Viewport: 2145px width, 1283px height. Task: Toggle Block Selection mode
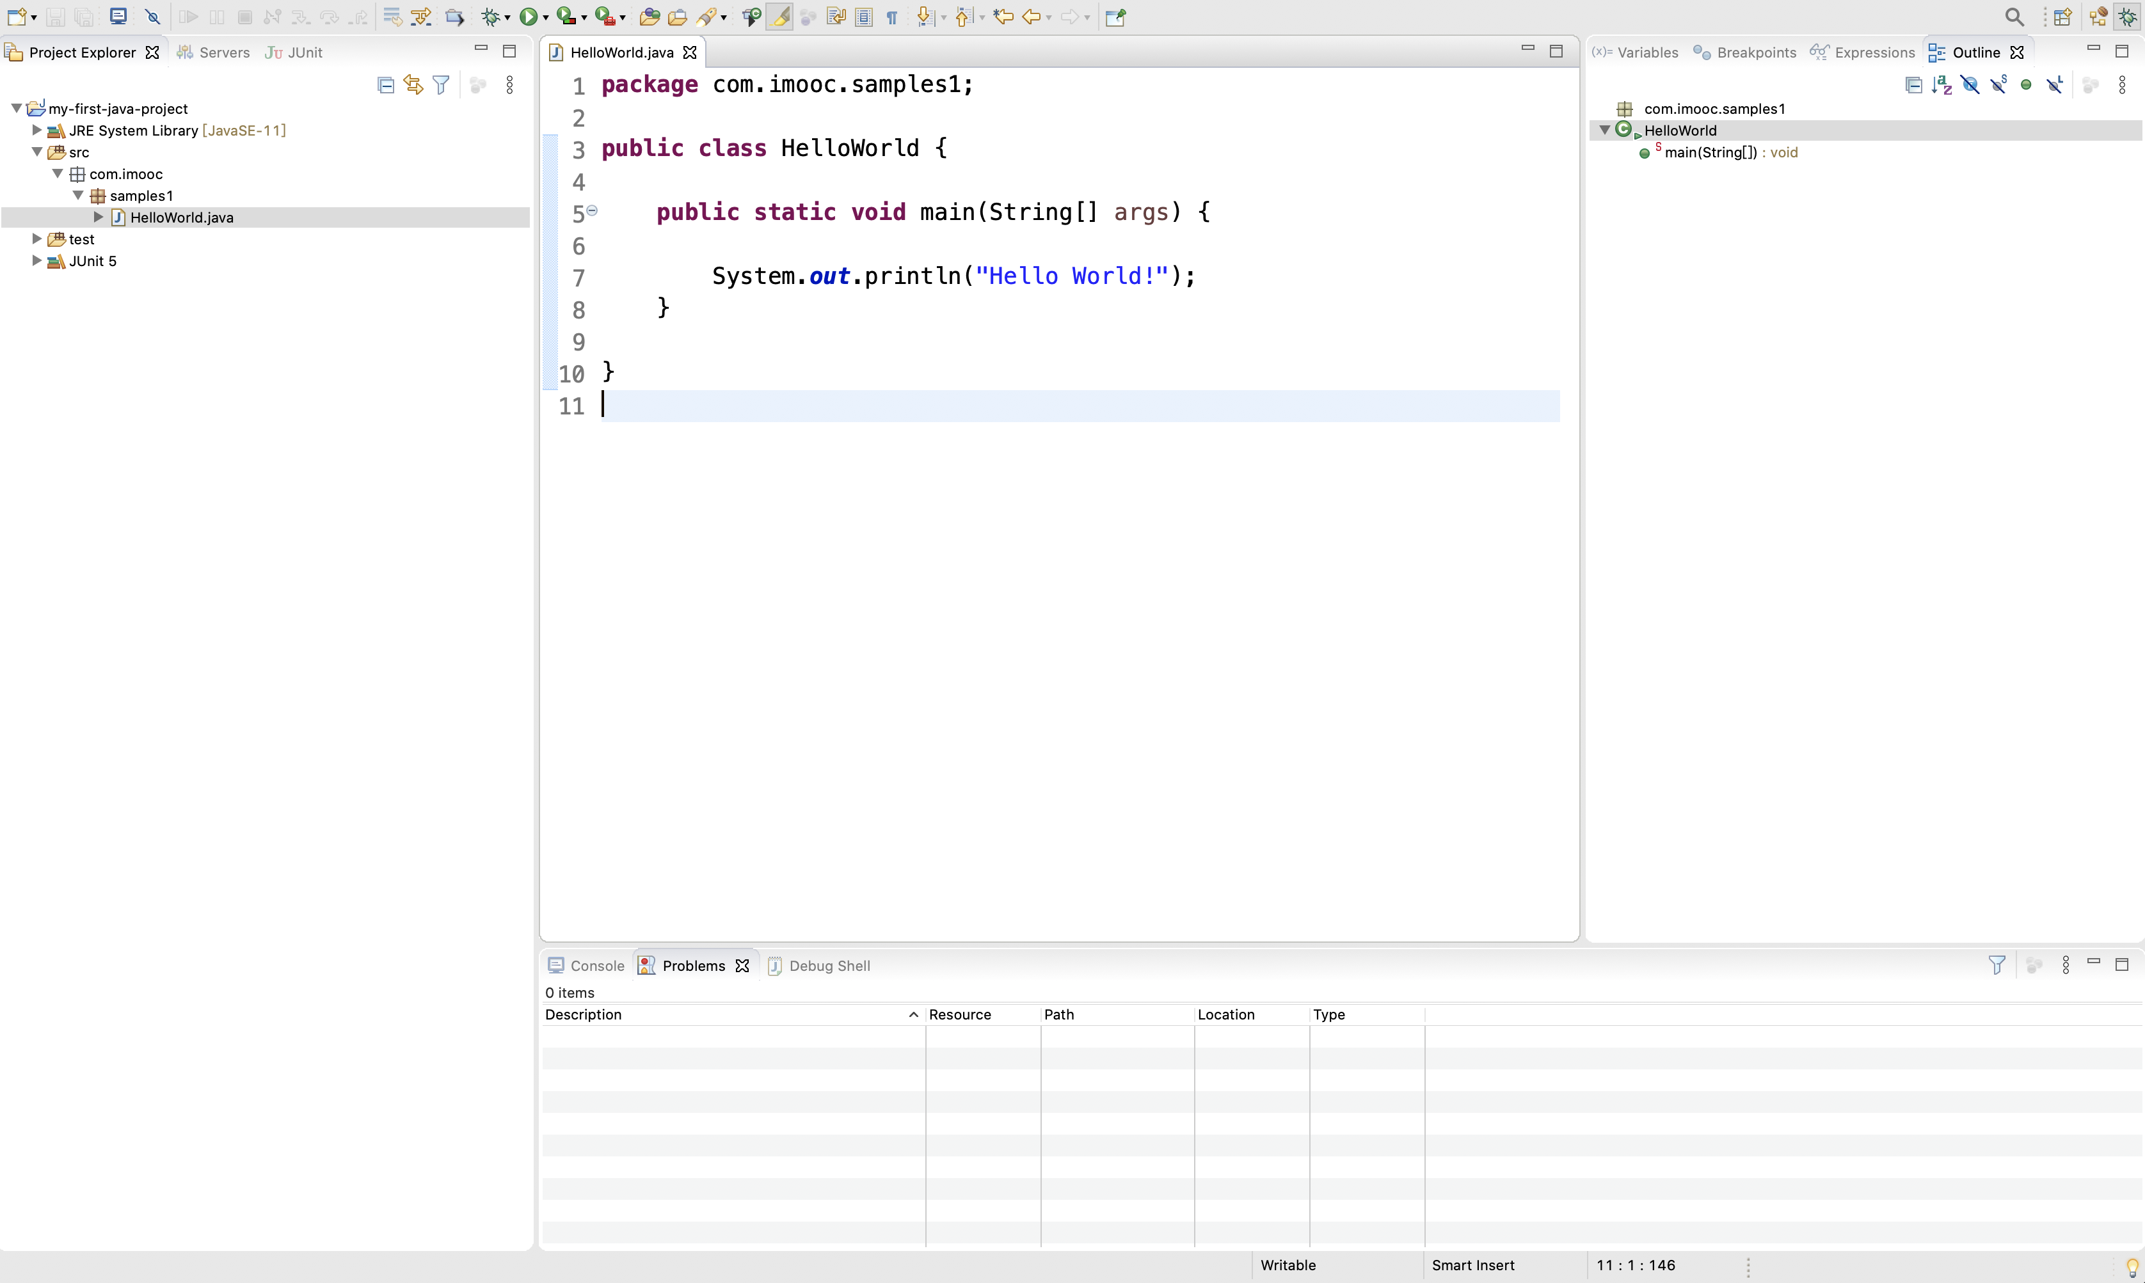[863, 17]
